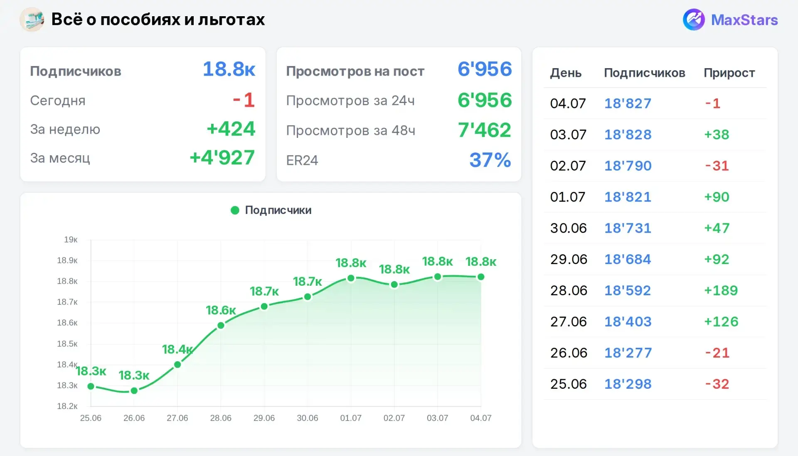Click the 18.2к y-axis label

click(x=67, y=406)
